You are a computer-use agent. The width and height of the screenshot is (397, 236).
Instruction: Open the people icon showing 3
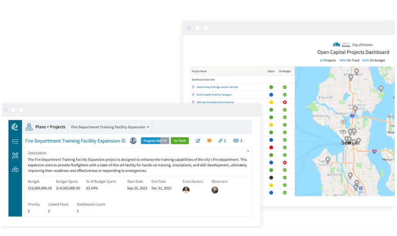237,141
